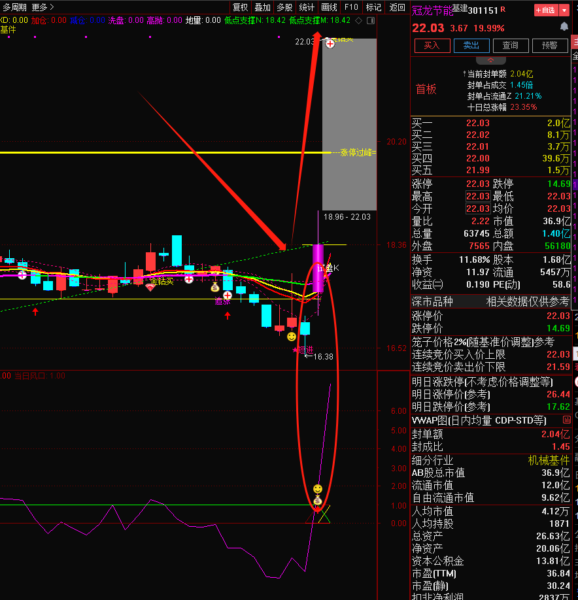Select the 画线 drawing tool
This screenshot has width=578, height=600.
[x=329, y=7]
